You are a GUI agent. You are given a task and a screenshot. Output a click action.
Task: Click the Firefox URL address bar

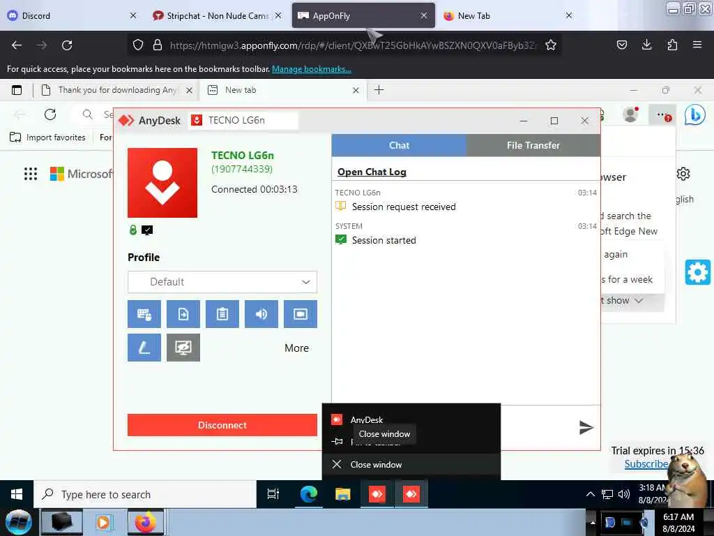click(353, 45)
